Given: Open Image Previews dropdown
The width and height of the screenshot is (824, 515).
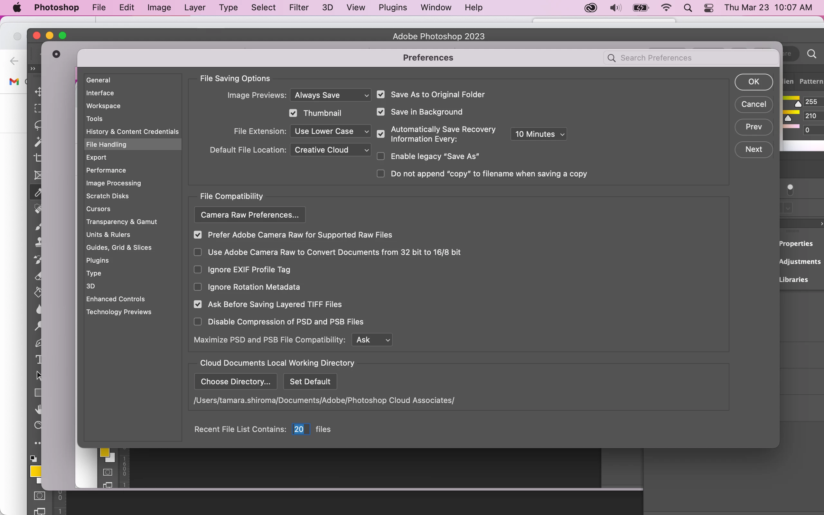Looking at the screenshot, I should pyautogui.click(x=330, y=95).
